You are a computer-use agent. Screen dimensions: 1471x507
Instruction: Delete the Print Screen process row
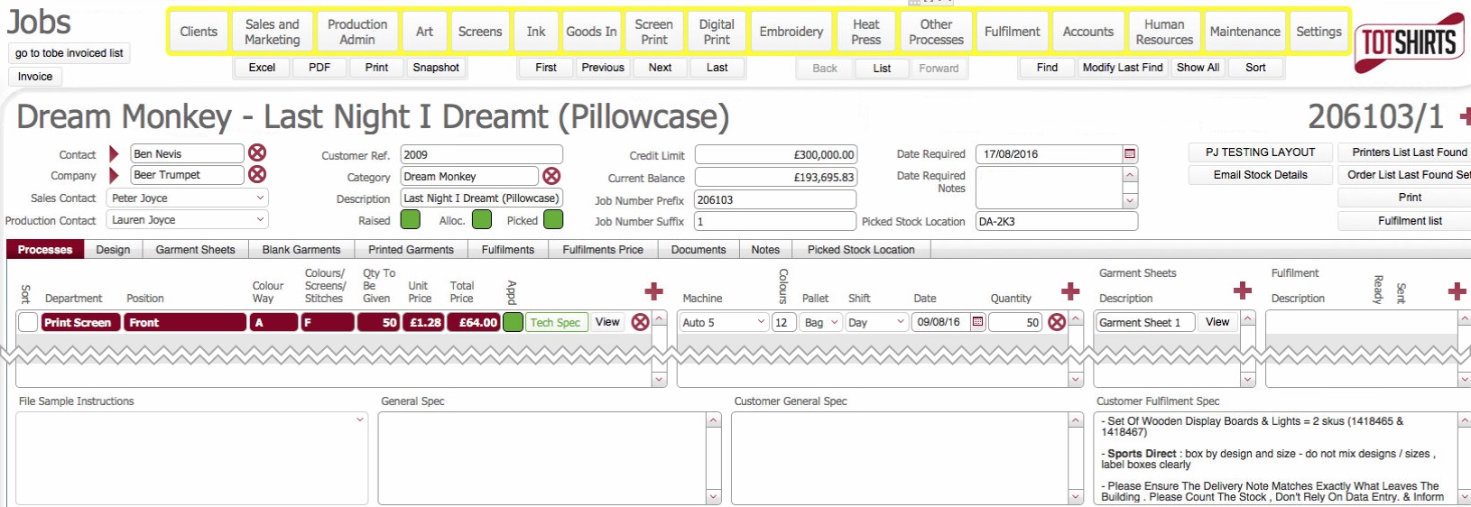[640, 322]
